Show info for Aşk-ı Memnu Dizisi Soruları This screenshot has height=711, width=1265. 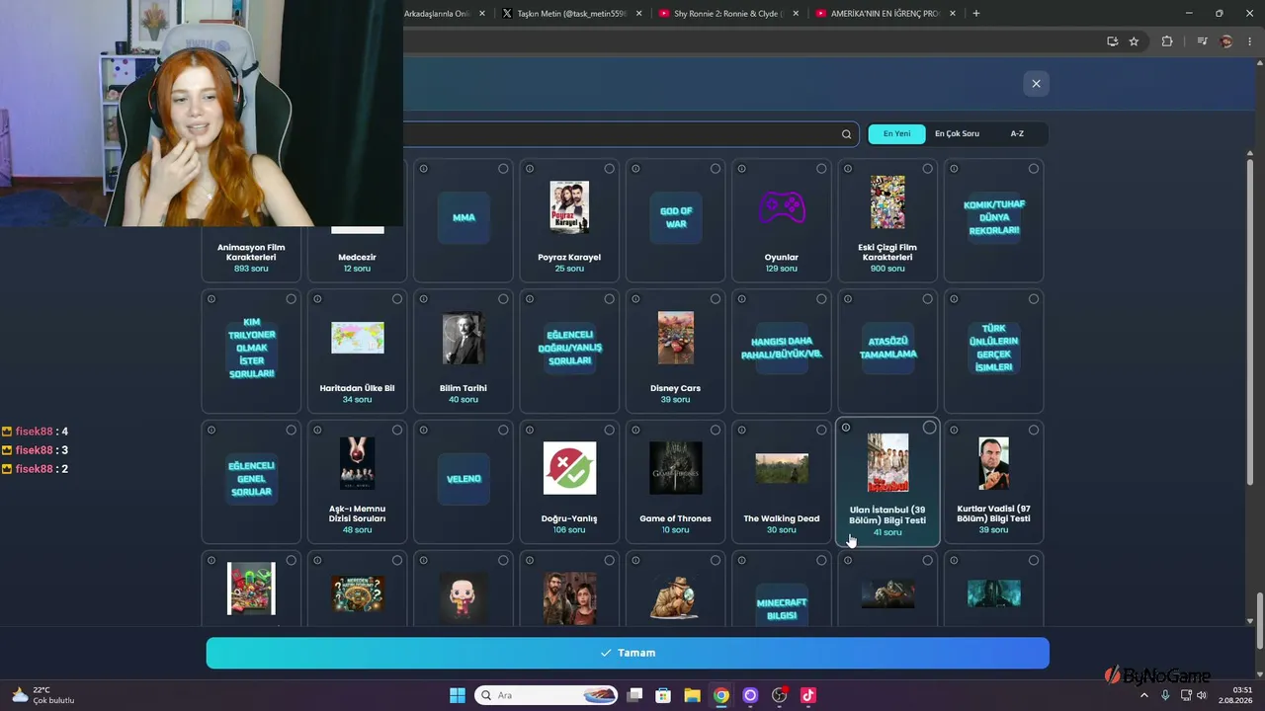317,431
